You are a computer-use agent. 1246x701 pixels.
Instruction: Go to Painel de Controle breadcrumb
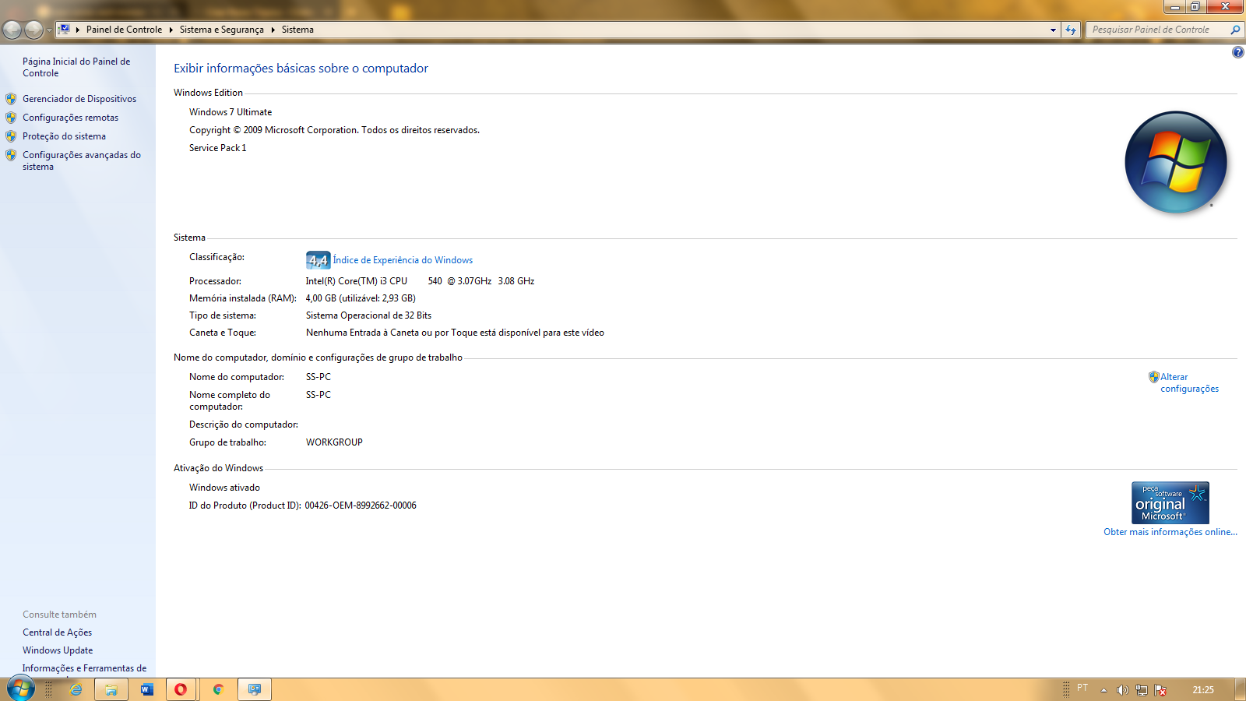tap(124, 30)
